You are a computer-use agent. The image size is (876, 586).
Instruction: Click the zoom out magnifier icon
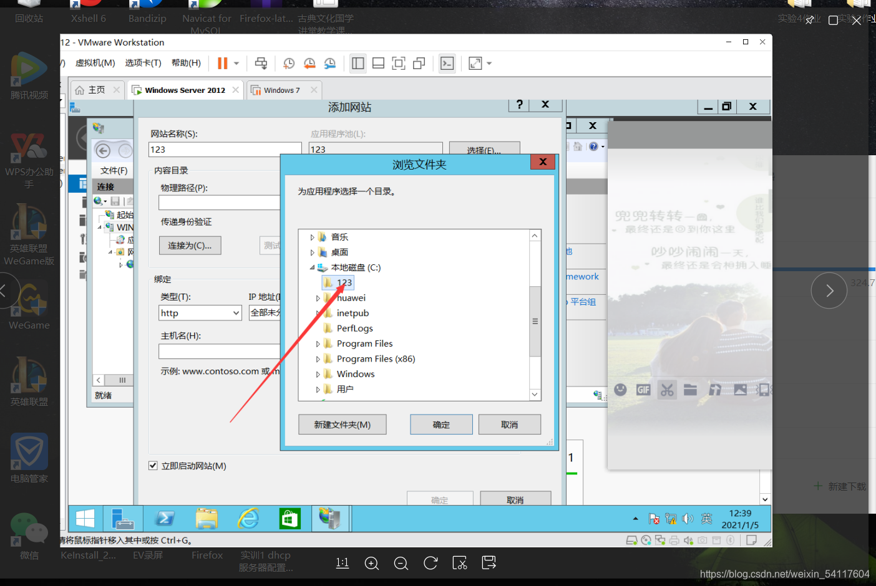(x=401, y=564)
